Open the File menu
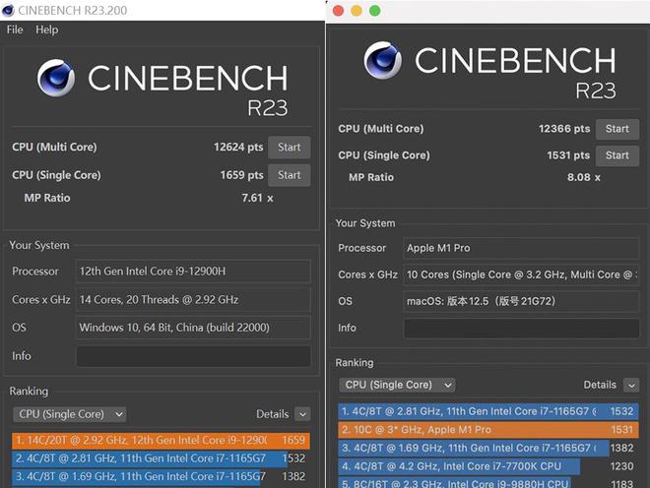Image resolution: width=650 pixels, height=488 pixels. pos(15,30)
